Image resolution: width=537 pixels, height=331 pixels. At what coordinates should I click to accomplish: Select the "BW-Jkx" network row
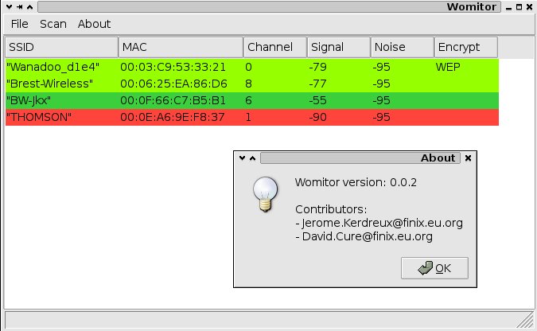(252, 101)
